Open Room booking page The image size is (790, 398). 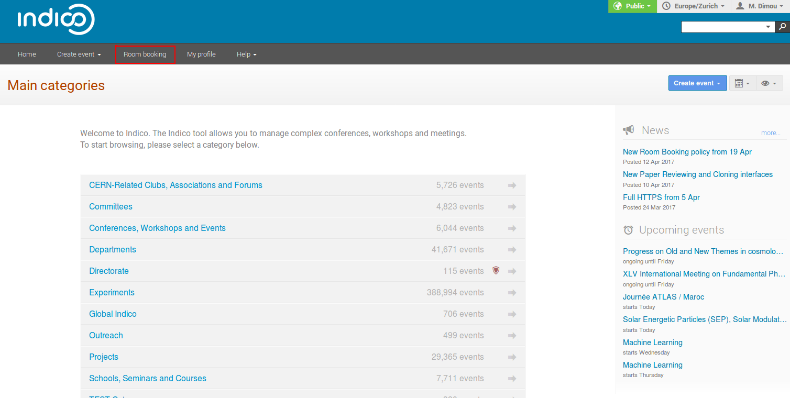(x=145, y=54)
